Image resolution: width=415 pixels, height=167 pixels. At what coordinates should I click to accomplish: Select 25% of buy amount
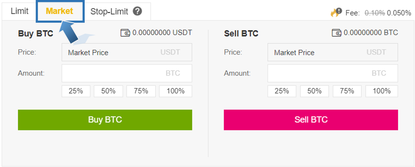[x=76, y=91]
